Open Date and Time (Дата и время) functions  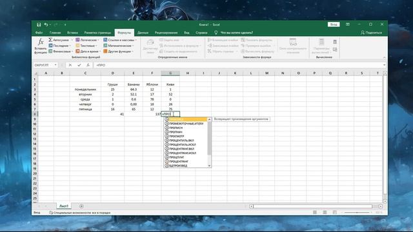coord(88,52)
